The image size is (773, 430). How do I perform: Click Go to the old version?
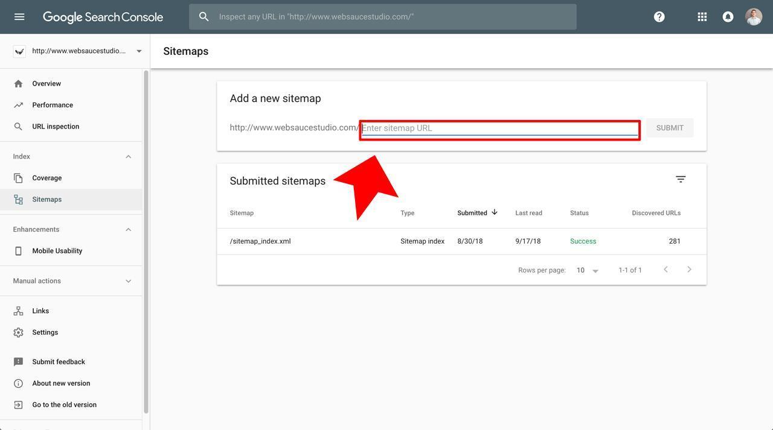coord(64,405)
